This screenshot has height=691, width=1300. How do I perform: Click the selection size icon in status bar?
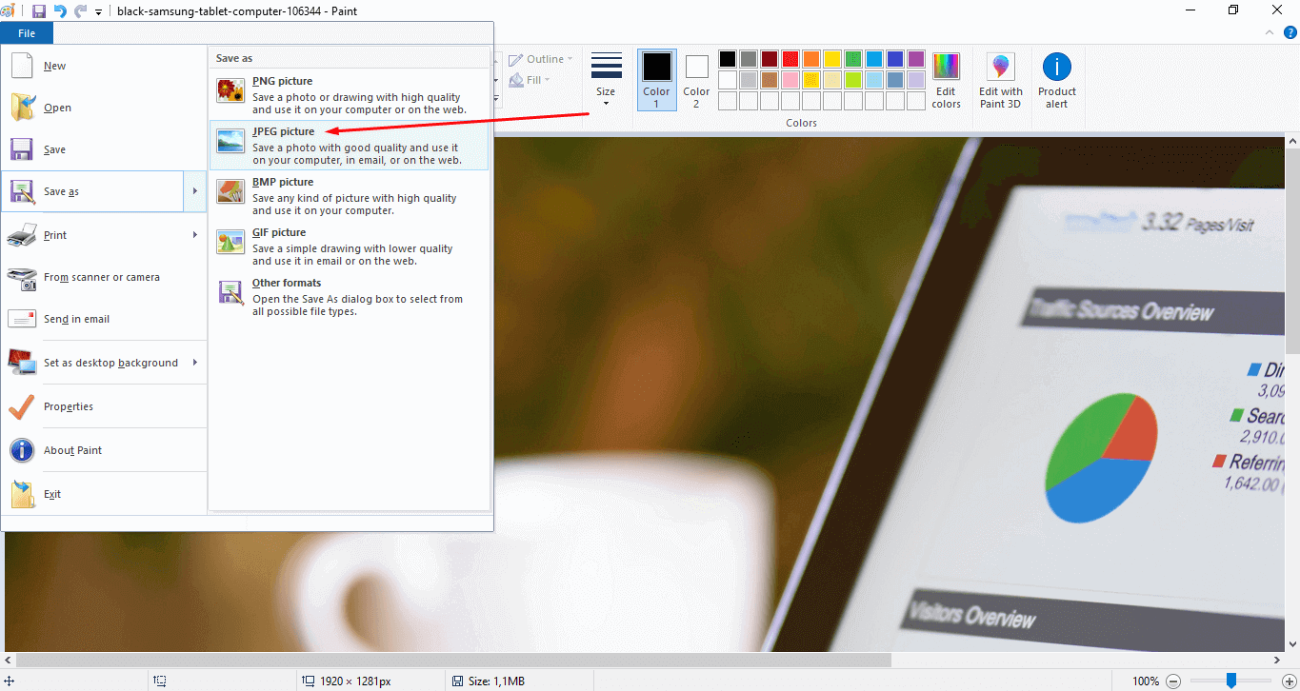point(160,681)
